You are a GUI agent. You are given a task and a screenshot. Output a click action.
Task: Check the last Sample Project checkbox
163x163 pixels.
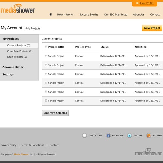coord(46,101)
